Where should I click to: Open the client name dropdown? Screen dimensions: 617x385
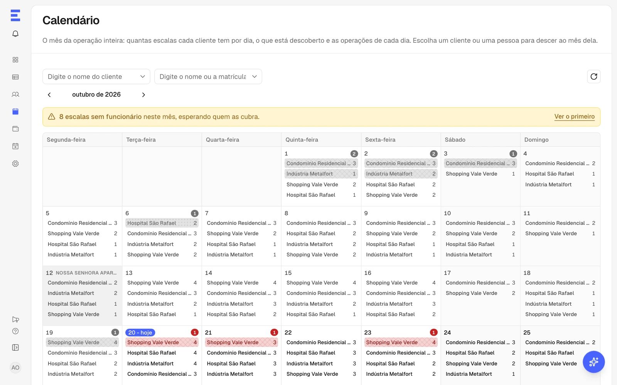point(96,77)
